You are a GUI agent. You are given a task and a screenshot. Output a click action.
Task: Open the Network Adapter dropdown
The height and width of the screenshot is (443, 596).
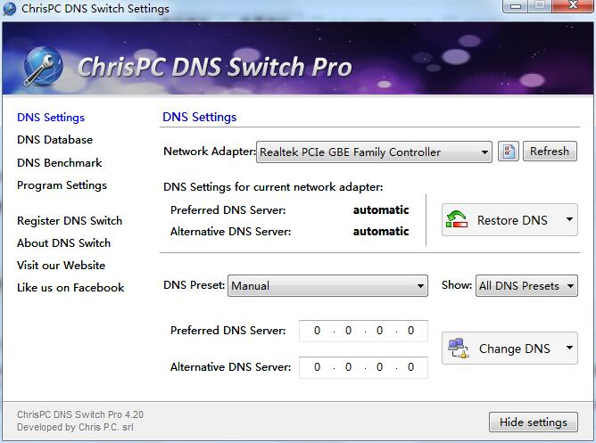point(374,152)
